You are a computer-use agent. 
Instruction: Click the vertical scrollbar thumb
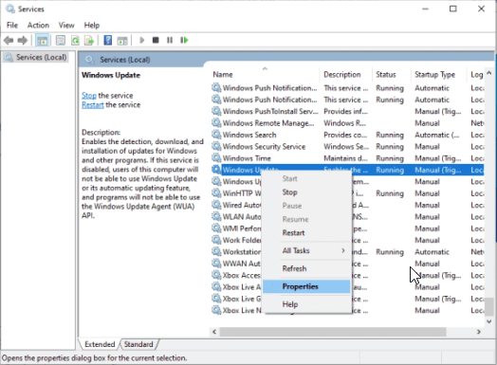(x=489, y=307)
